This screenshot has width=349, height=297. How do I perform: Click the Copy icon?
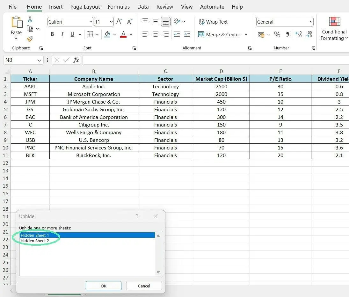(x=30, y=29)
